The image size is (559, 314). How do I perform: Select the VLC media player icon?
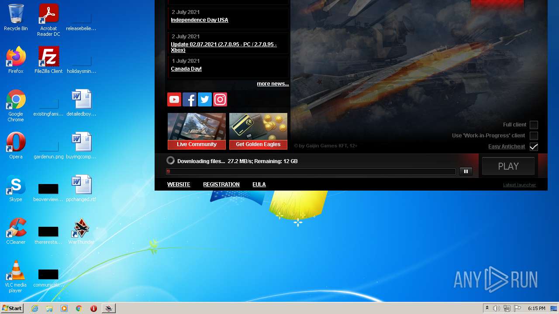coord(16,276)
